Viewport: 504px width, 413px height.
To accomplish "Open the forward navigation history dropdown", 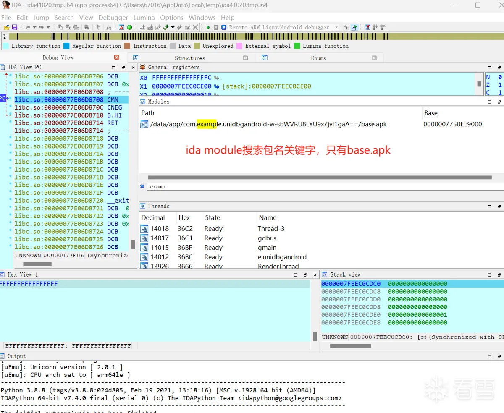I will tap(48, 28).
